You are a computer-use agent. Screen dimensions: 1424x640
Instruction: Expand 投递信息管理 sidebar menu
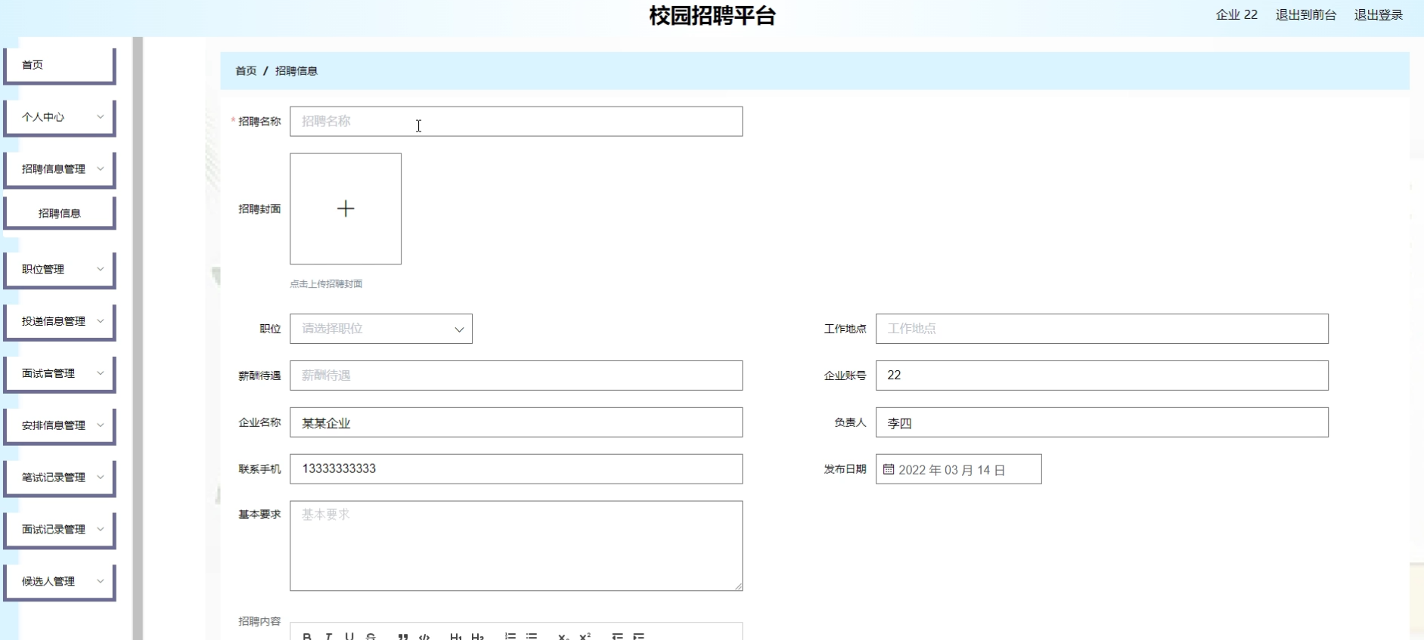pos(60,322)
